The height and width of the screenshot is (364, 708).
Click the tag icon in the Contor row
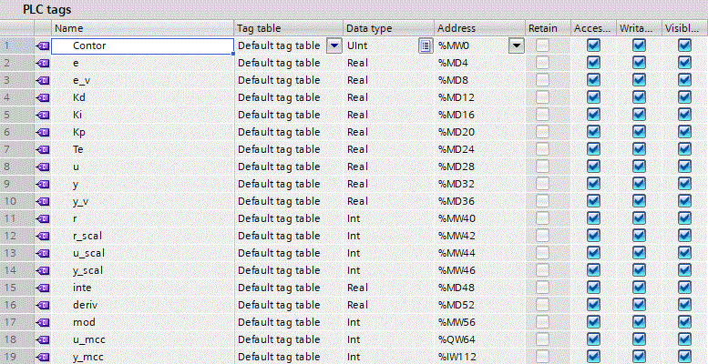click(x=43, y=45)
